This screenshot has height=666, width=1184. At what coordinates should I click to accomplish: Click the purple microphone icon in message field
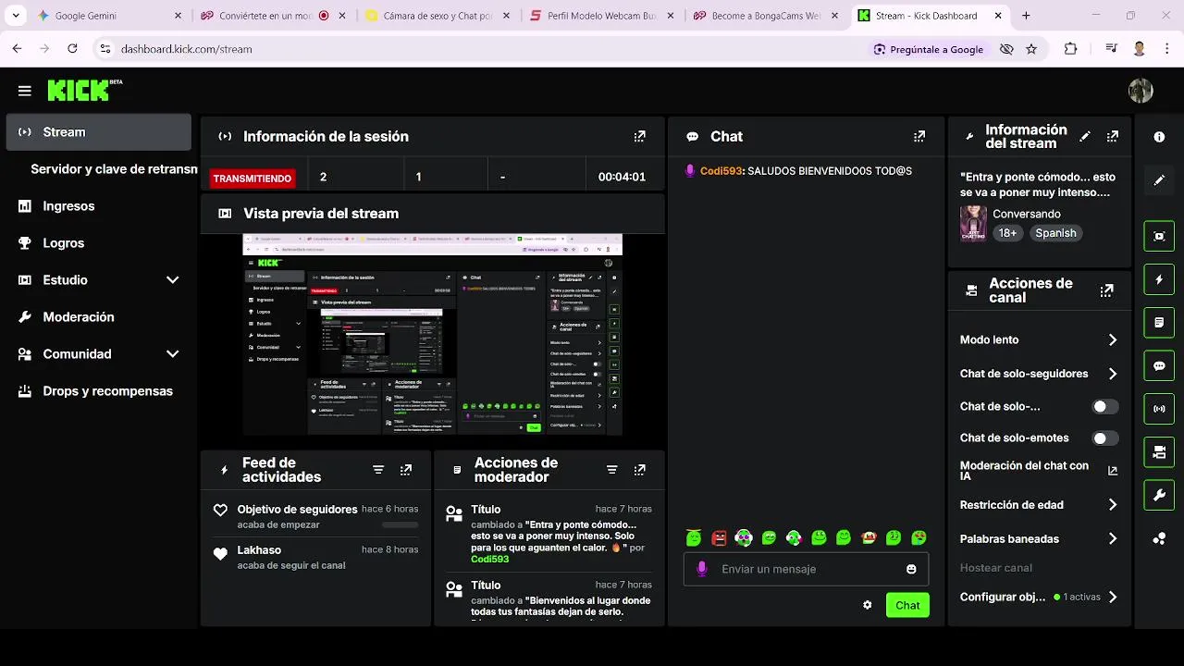click(702, 569)
